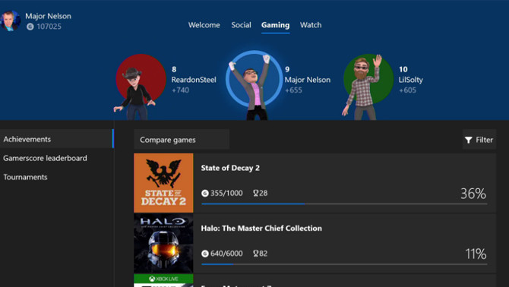
Task: Click the +740 score gain
Action: (180, 90)
